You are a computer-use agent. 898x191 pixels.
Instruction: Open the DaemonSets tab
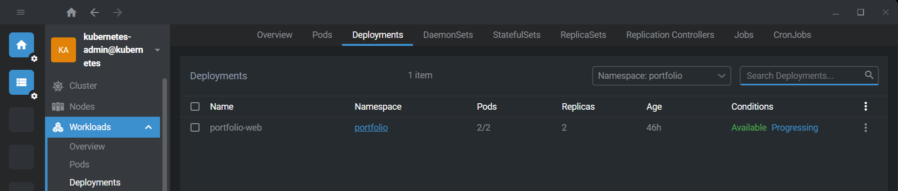coord(448,35)
